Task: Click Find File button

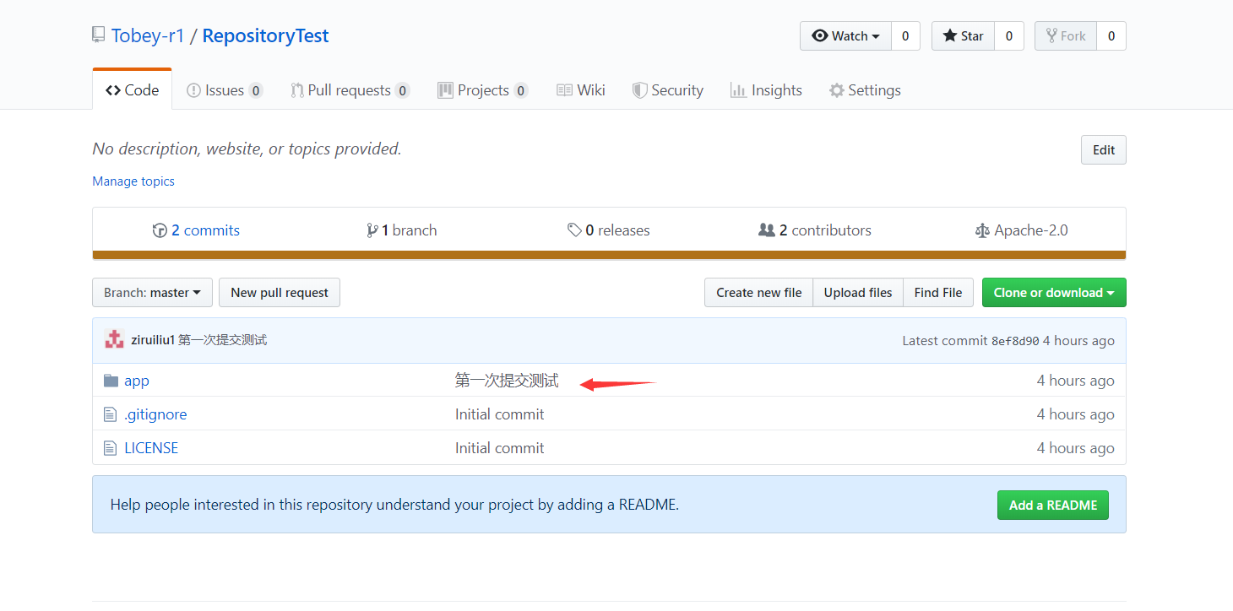Action: point(938,293)
